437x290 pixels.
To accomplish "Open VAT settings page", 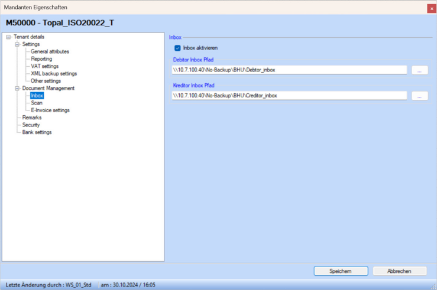I will 44,66.
